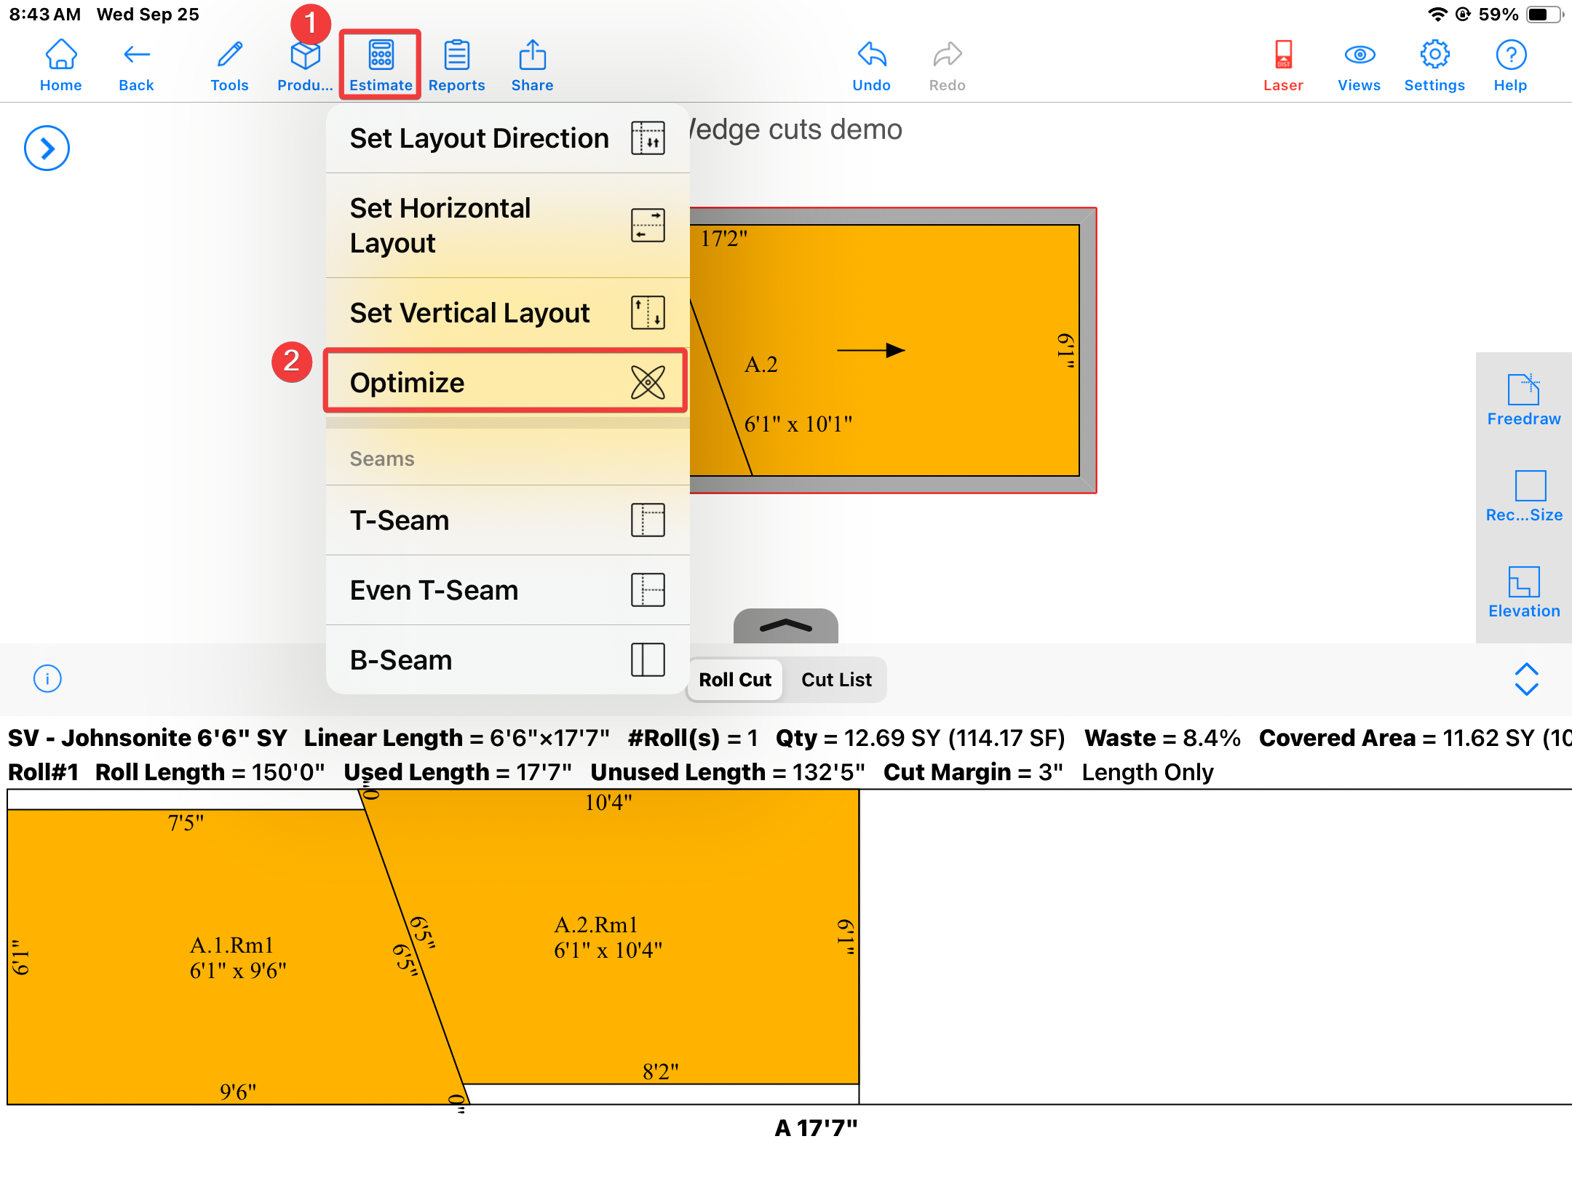Switch to the Roll Cut segment
The image size is (1572, 1179).
coord(734,679)
